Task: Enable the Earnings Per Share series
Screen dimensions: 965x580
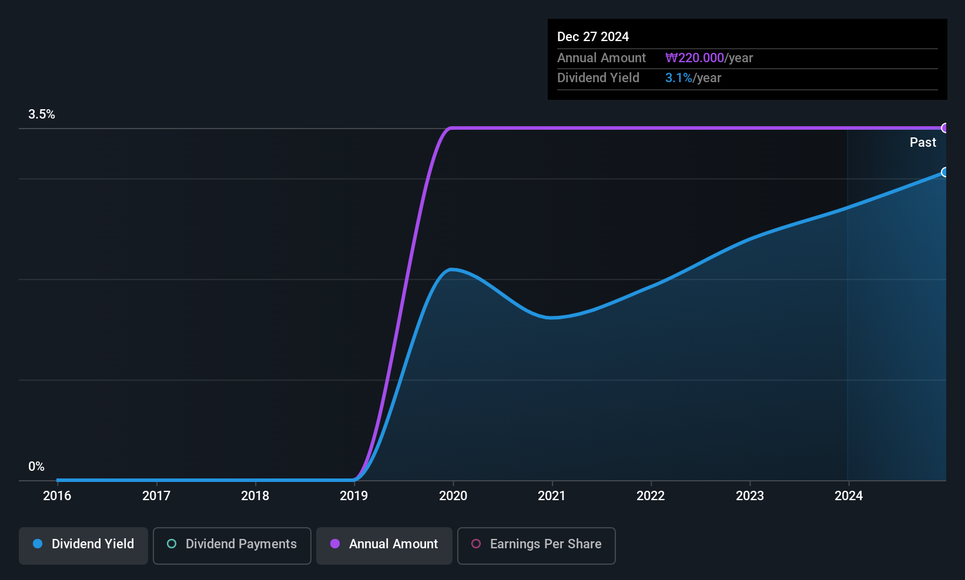Action: 537,545
